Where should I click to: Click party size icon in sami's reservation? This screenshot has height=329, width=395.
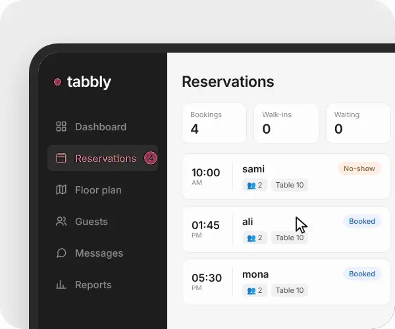251,186
